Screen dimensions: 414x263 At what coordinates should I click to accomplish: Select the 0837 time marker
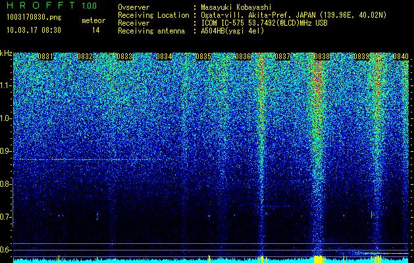point(282,57)
